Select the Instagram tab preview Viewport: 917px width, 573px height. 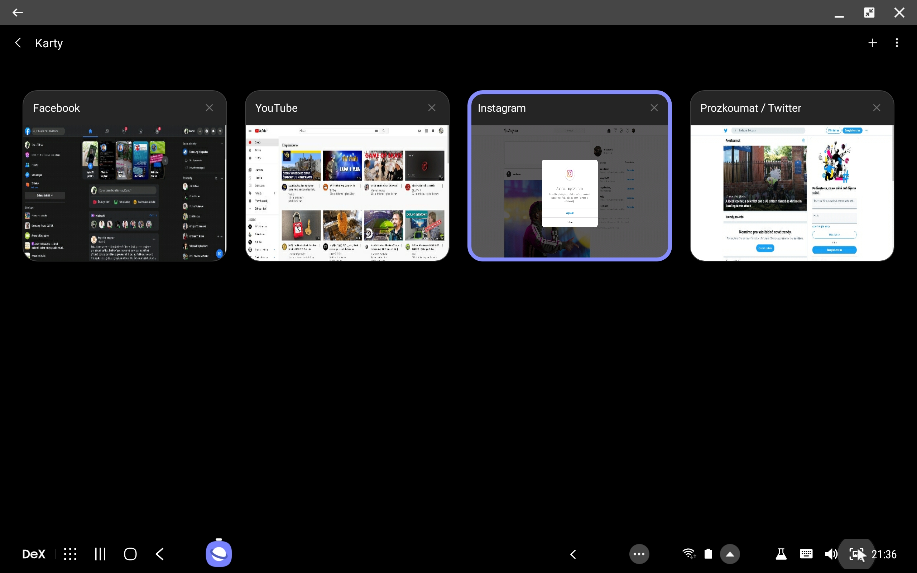(569, 193)
